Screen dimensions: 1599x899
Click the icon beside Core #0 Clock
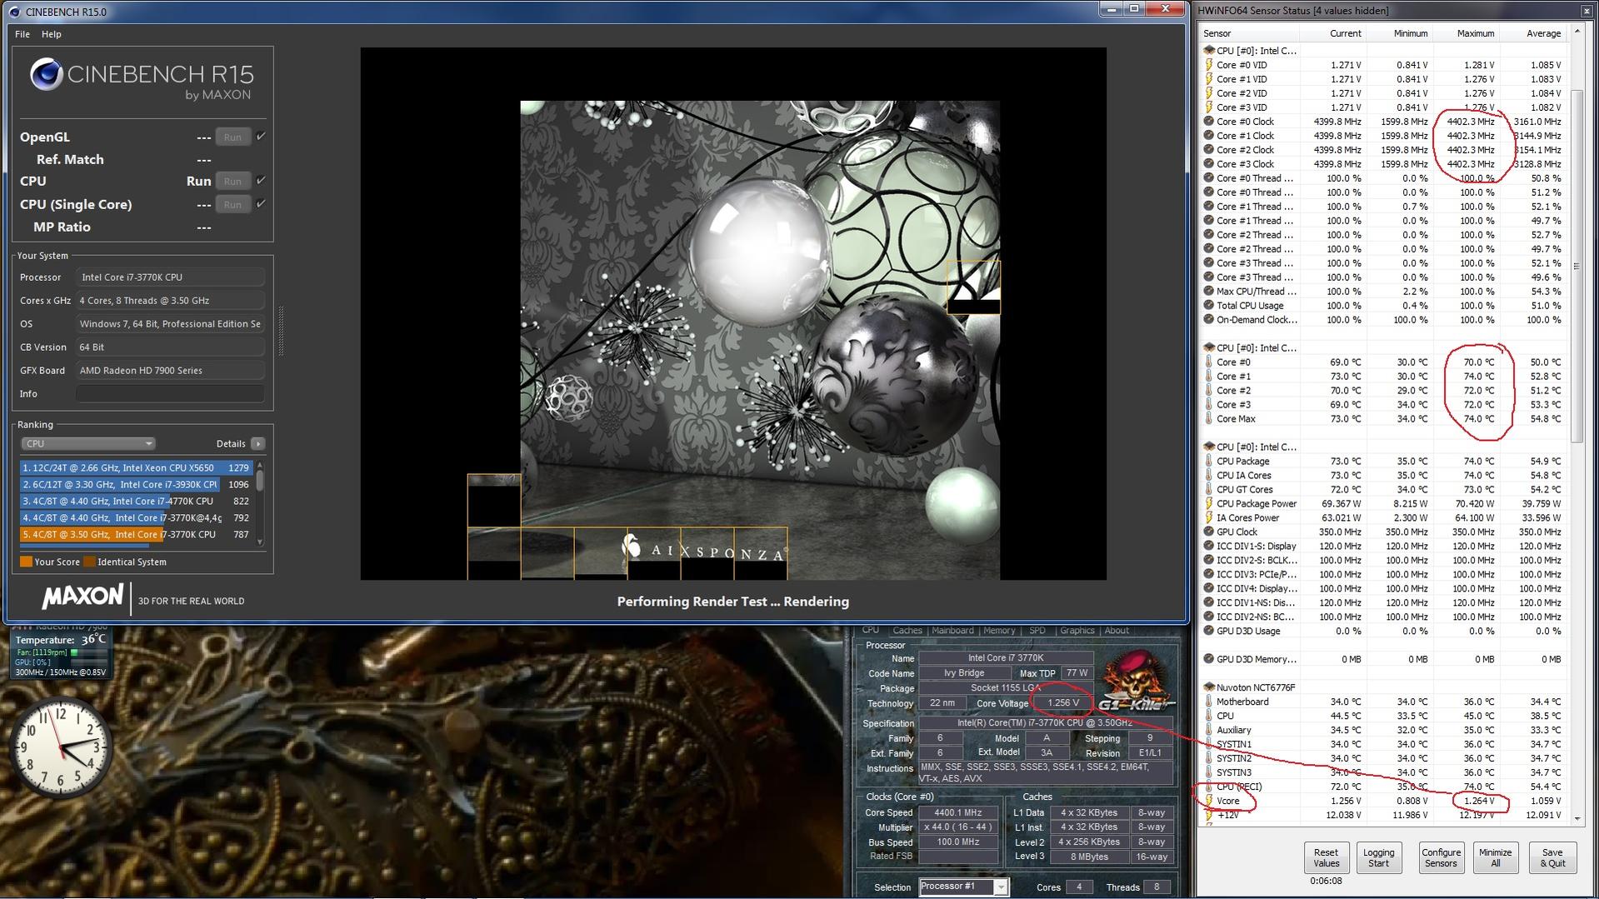[1208, 122]
